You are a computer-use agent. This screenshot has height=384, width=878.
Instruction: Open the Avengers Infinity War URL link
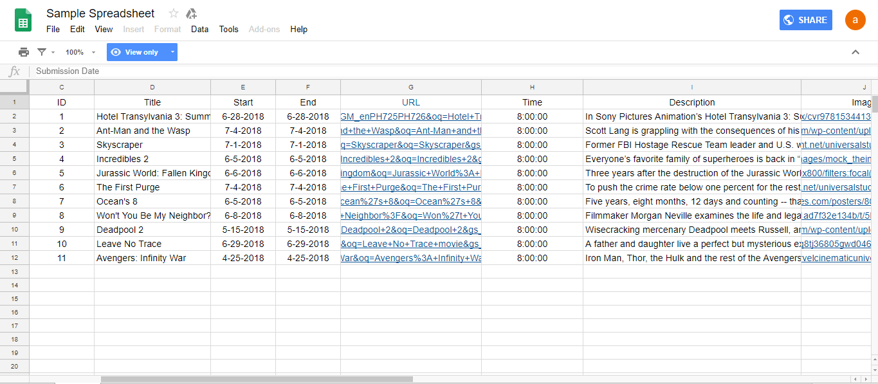(x=411, y=258)
